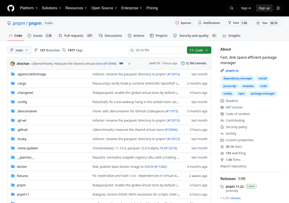Screen dimensions: 289x203
Task: Click the star icon next to 36.1k stars
Action: click(222, 147)
